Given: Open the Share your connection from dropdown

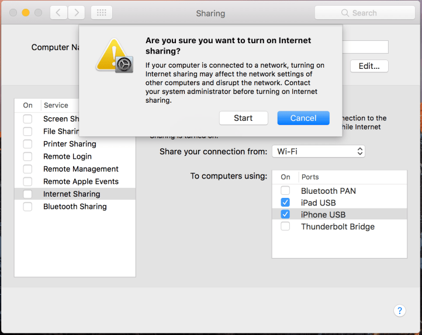Looking at the screenshot, I should pyautogui.click(x=319, y=152).
